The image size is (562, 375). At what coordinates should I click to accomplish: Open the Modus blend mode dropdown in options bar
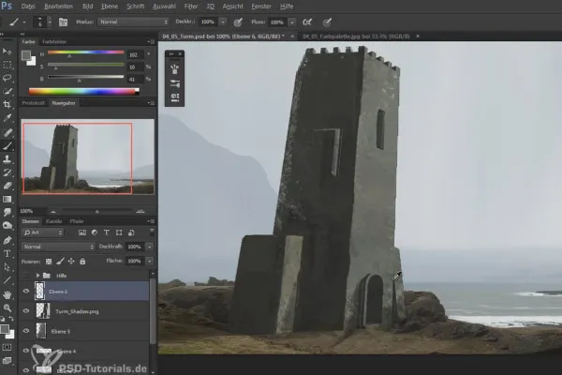pos(132,20)
